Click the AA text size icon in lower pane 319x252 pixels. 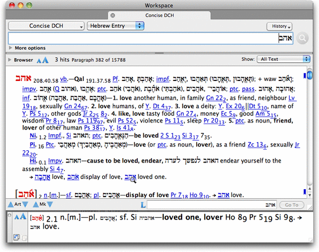pyautogui.click(x=19, y=217)
